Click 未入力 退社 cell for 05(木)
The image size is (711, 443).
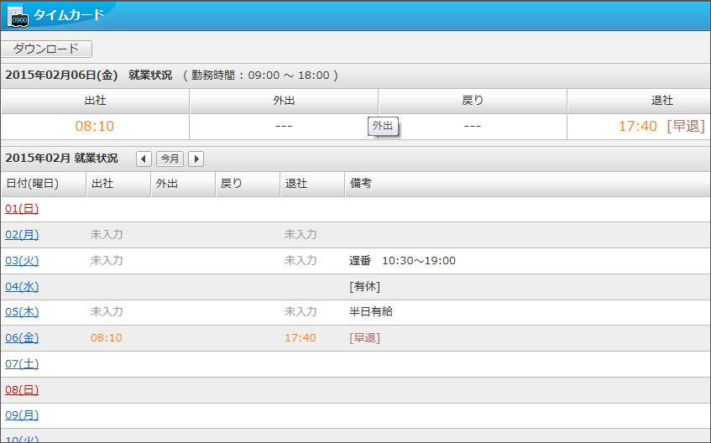tap(301, 312)
